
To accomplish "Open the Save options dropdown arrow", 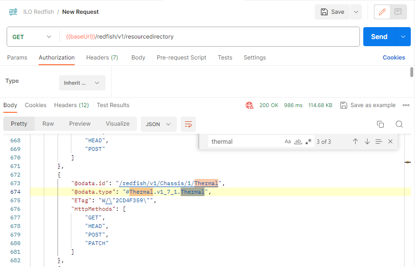I will pos(356,12).
